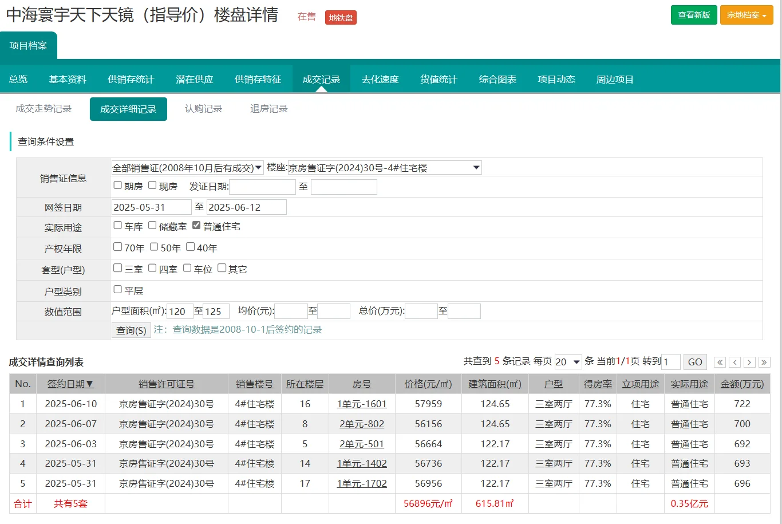Viewport: 782px width, 524px height.
Task: Select the 其它 unit type checkbox
Action: pos(222,267)
